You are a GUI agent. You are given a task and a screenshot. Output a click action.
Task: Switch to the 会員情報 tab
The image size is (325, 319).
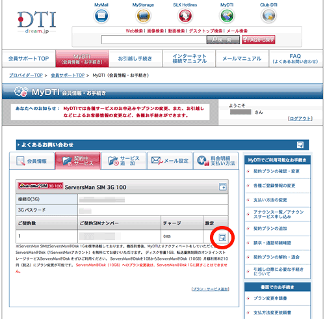(x=32, y=161)
